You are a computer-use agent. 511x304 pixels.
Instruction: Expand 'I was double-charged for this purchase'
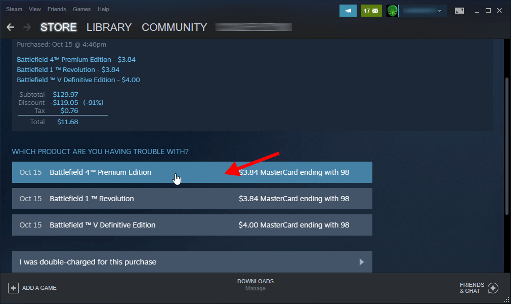coord(192,262)
